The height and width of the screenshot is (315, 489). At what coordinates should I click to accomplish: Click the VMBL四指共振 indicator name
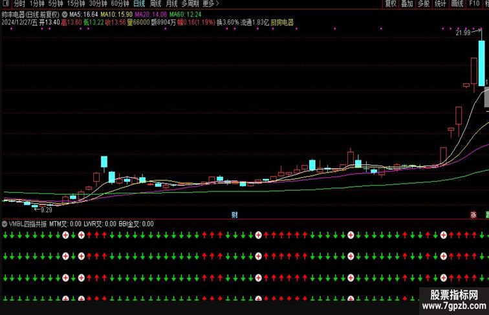[x=28, y=224]
